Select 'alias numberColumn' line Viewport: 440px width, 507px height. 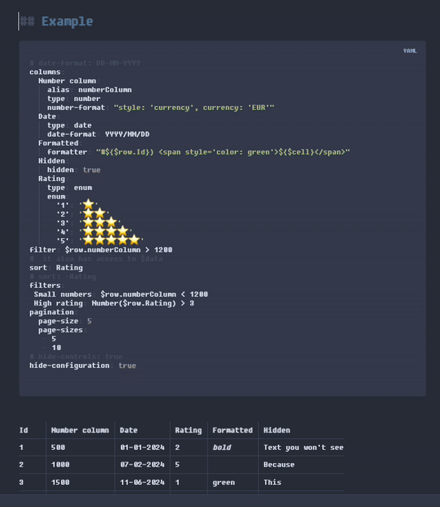89,90
